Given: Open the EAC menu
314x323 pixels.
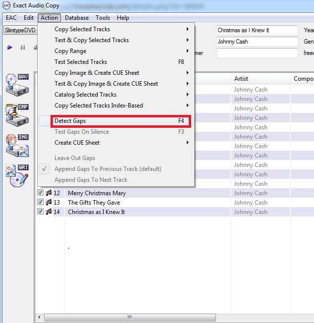Looking at the screenshot, I should (x=11, y=18).
